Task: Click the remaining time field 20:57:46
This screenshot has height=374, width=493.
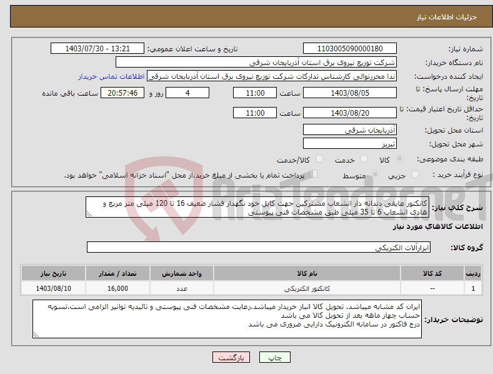Action: (122, 93)
